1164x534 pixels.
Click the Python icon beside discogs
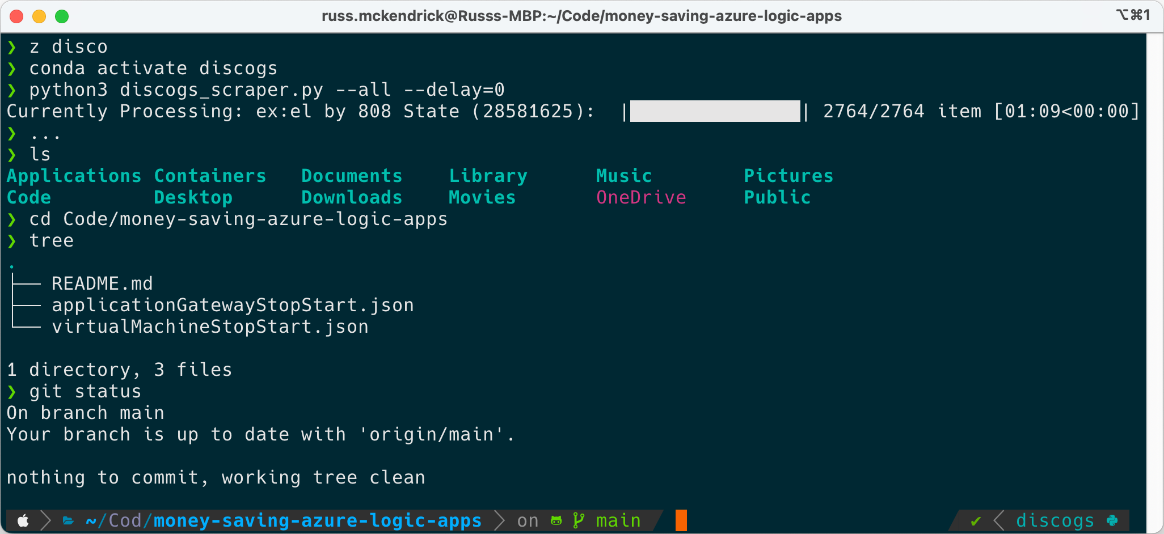tap(1112, 520)
